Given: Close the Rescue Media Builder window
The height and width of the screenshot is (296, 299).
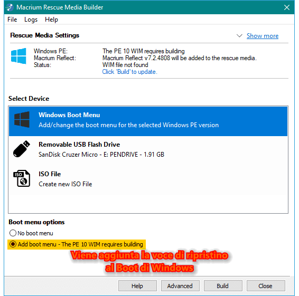Looking at the screenshot, I should [287, 7].
